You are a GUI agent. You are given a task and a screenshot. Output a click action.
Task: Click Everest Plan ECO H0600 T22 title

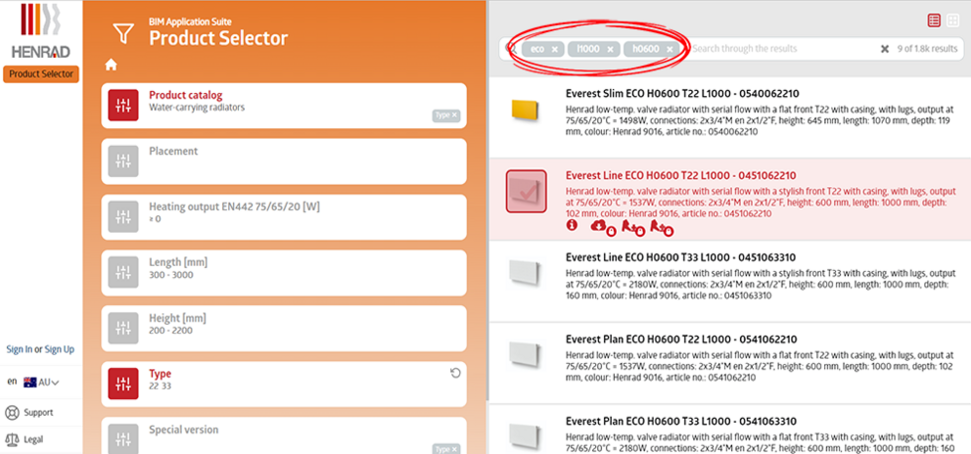point(681,340)
